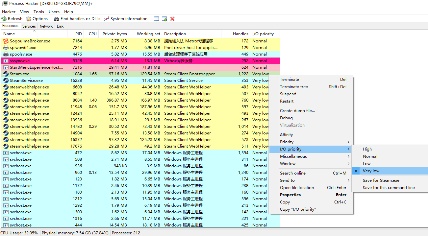The width and height of the screenshot is (428, 236).
Task: Select Save for this command line
Action: coord(390,188)
